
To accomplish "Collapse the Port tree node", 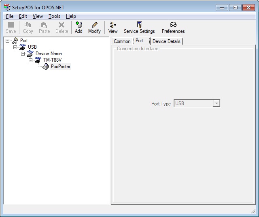I will coord(7,41).
